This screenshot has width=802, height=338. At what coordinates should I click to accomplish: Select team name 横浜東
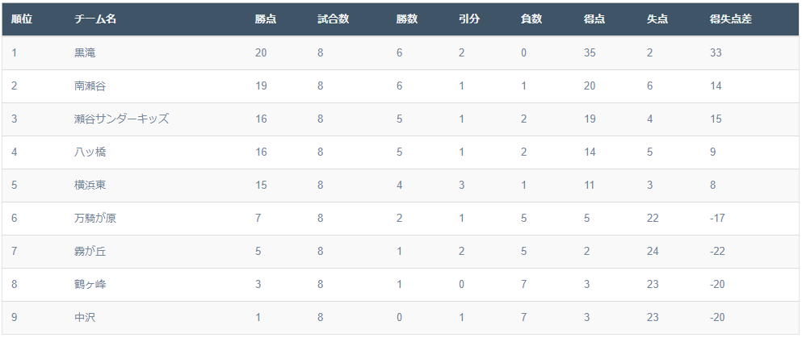point(90,185)
